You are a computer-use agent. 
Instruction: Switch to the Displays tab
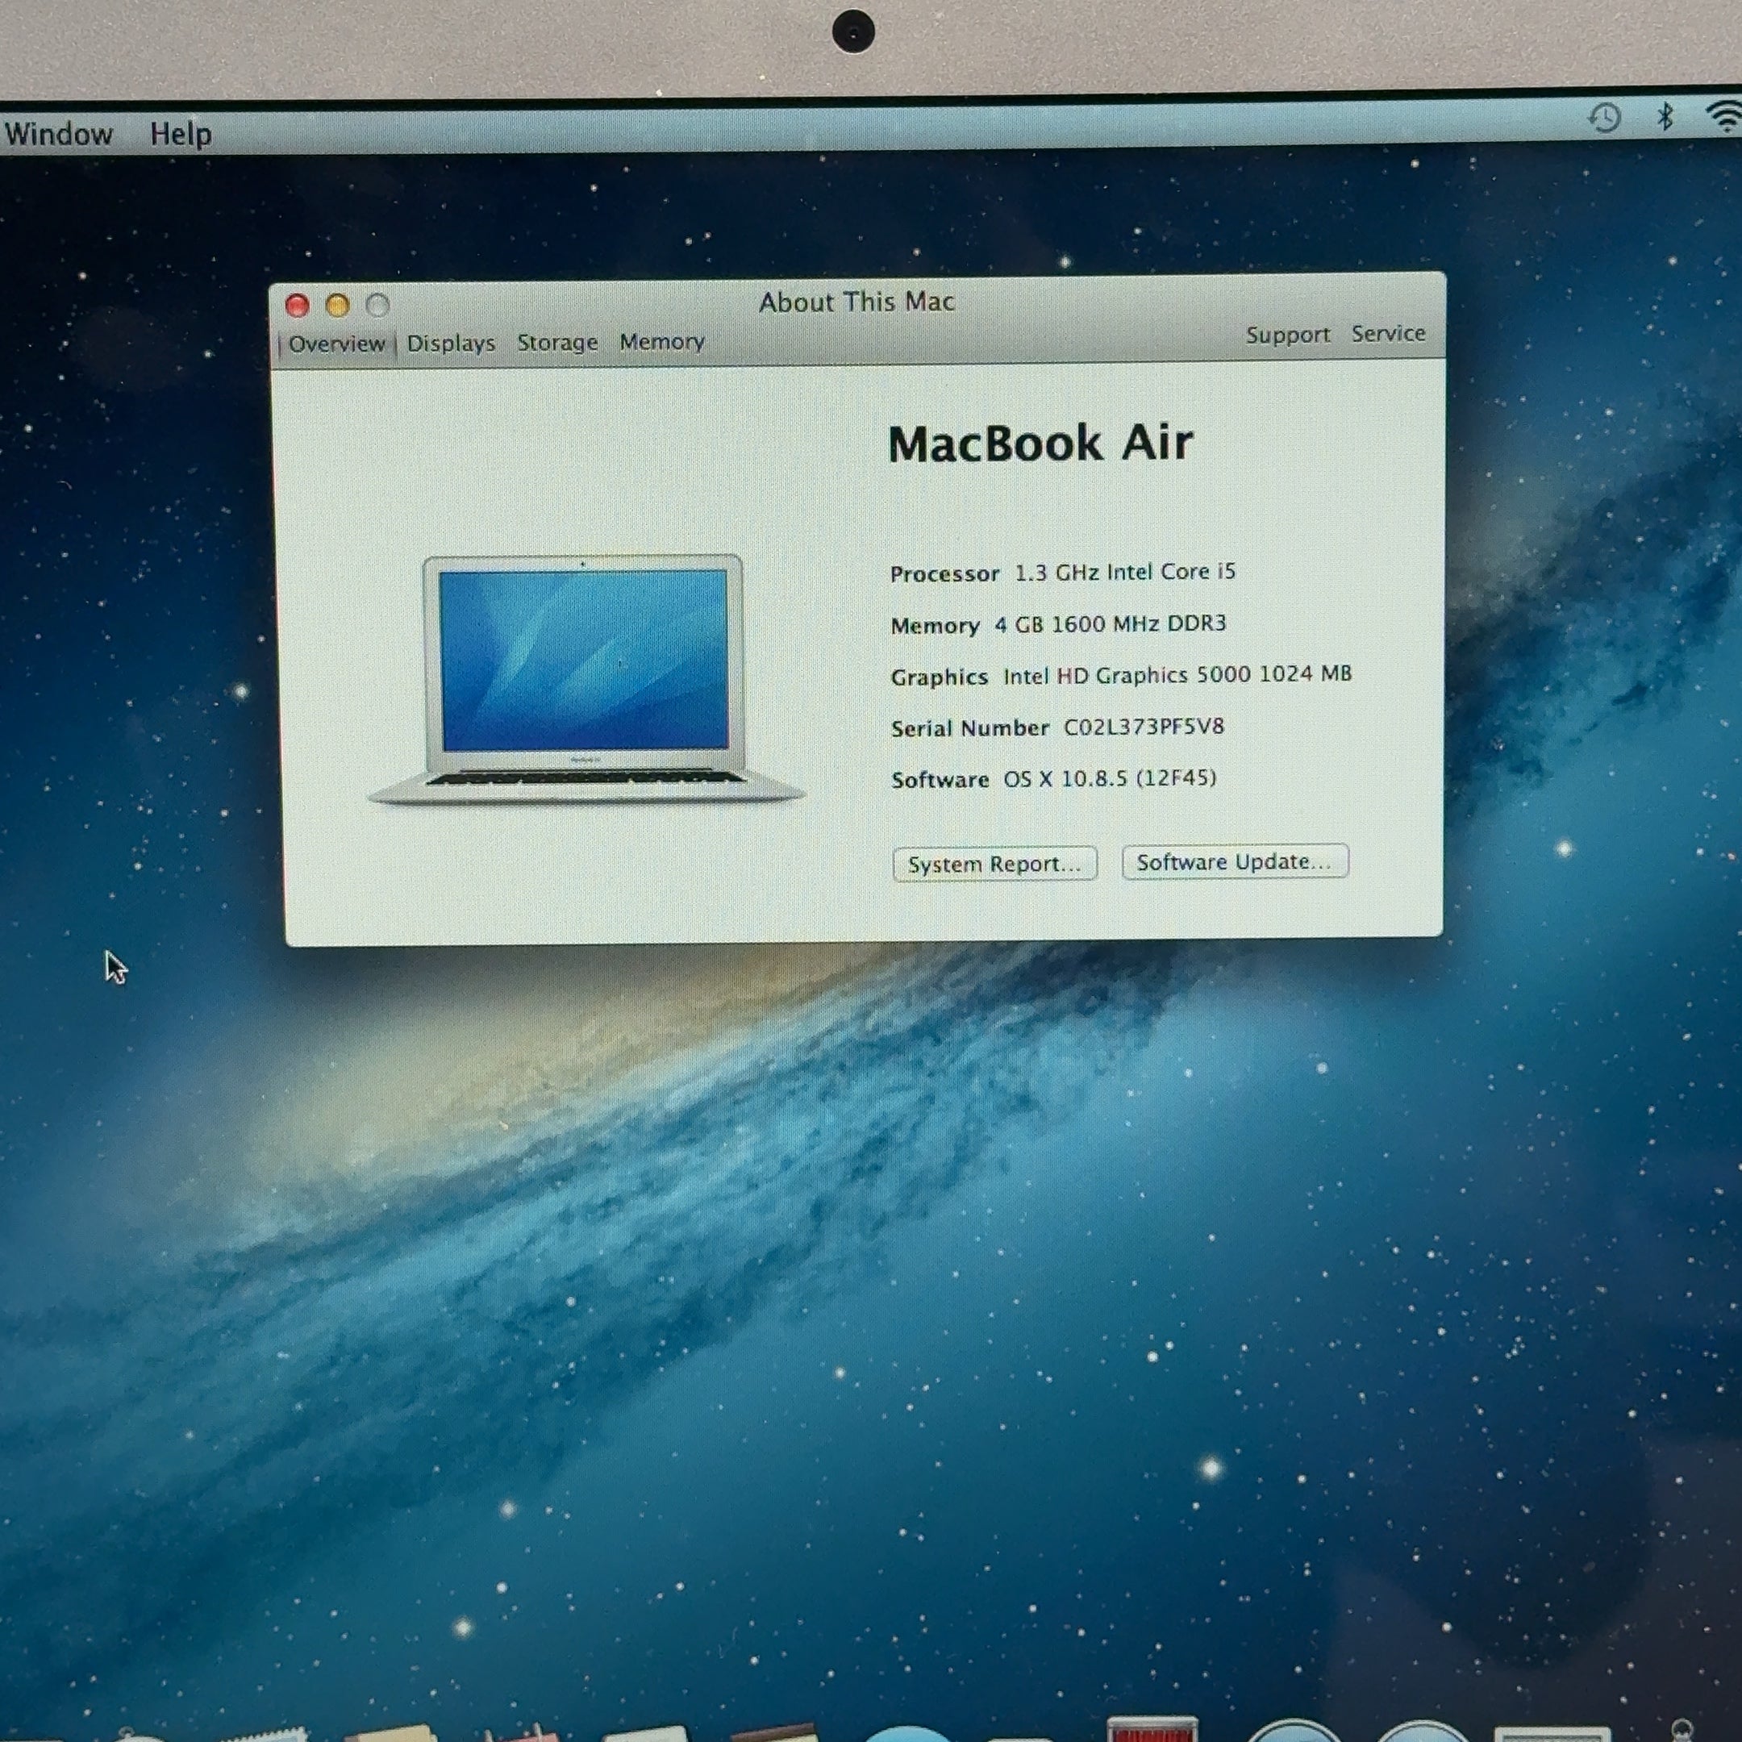451,344
